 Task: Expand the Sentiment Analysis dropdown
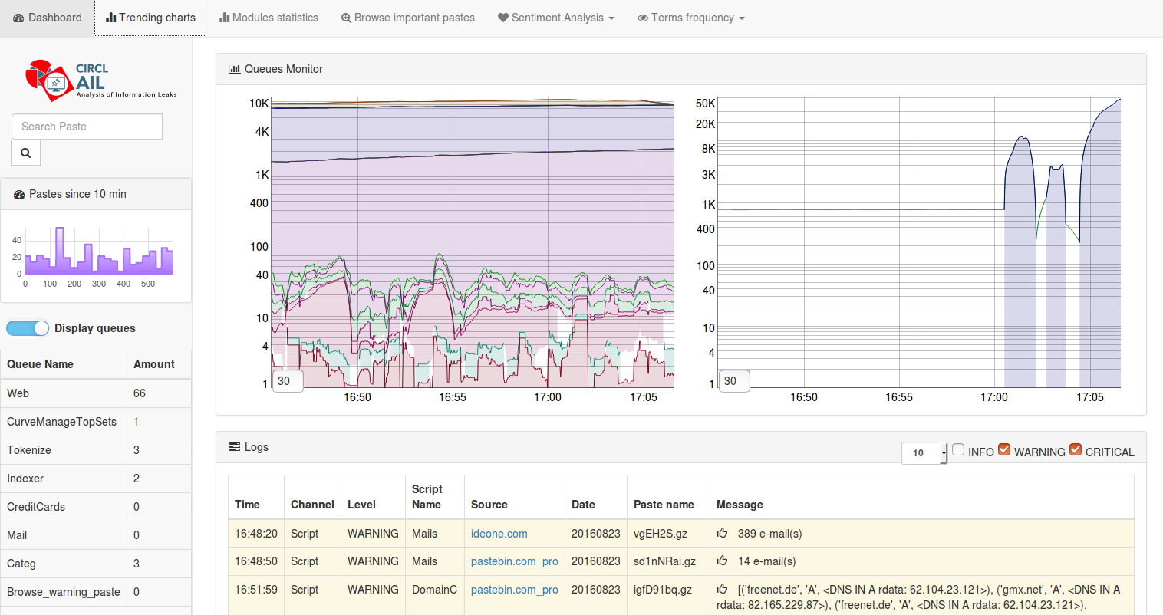[x=556, y=18]
